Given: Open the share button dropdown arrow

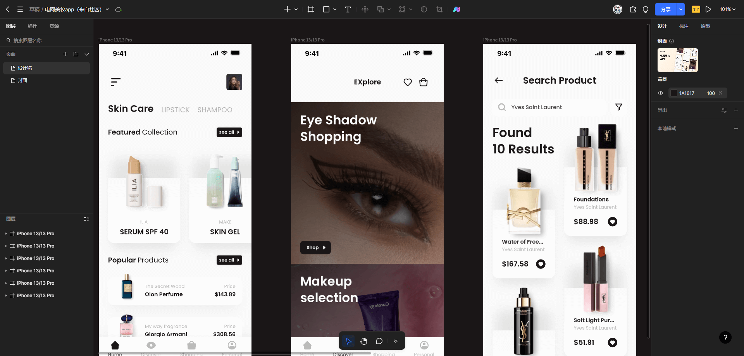Looking at the screenshot, I should [x=681, y=9].
